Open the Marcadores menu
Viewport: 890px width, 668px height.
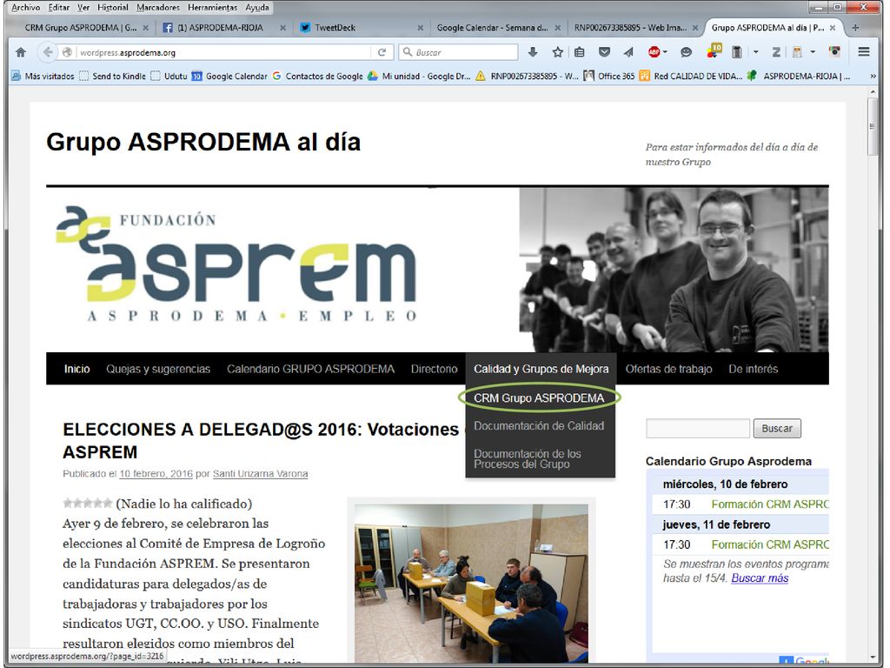158,7
